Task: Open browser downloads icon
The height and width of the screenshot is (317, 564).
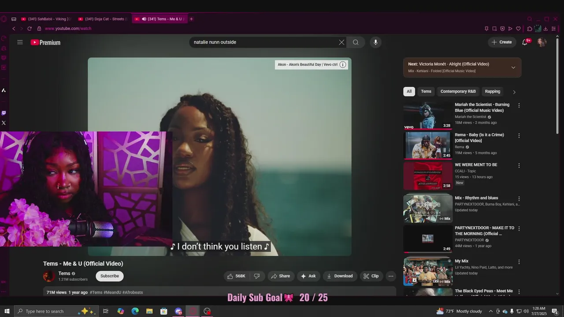Action: pos(545,29)
